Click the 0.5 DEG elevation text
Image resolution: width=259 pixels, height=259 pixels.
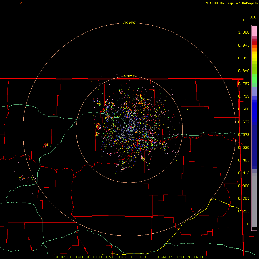coord(138,257)
